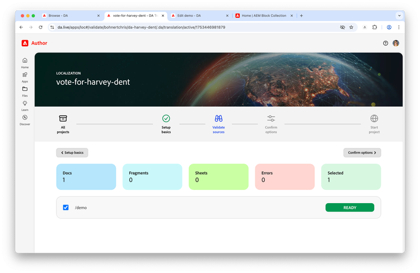Close the Browse - DA tab
The width and height of the screenshot is (420, 273).
click(99, 16)
